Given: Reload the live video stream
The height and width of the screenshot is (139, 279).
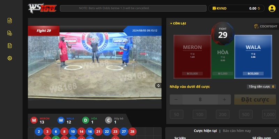Looking at the screenshot, I should click(158, 85).
